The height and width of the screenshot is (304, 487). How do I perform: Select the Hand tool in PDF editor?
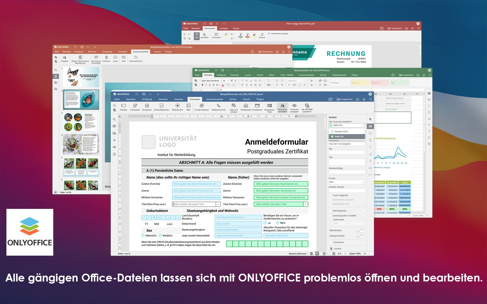[197, 35]
